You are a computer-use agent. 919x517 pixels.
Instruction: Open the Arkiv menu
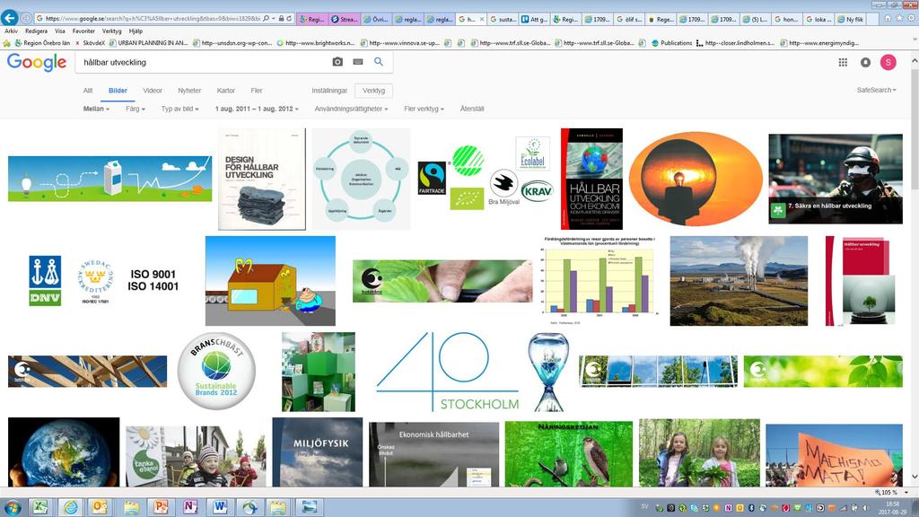pos(11,31)
